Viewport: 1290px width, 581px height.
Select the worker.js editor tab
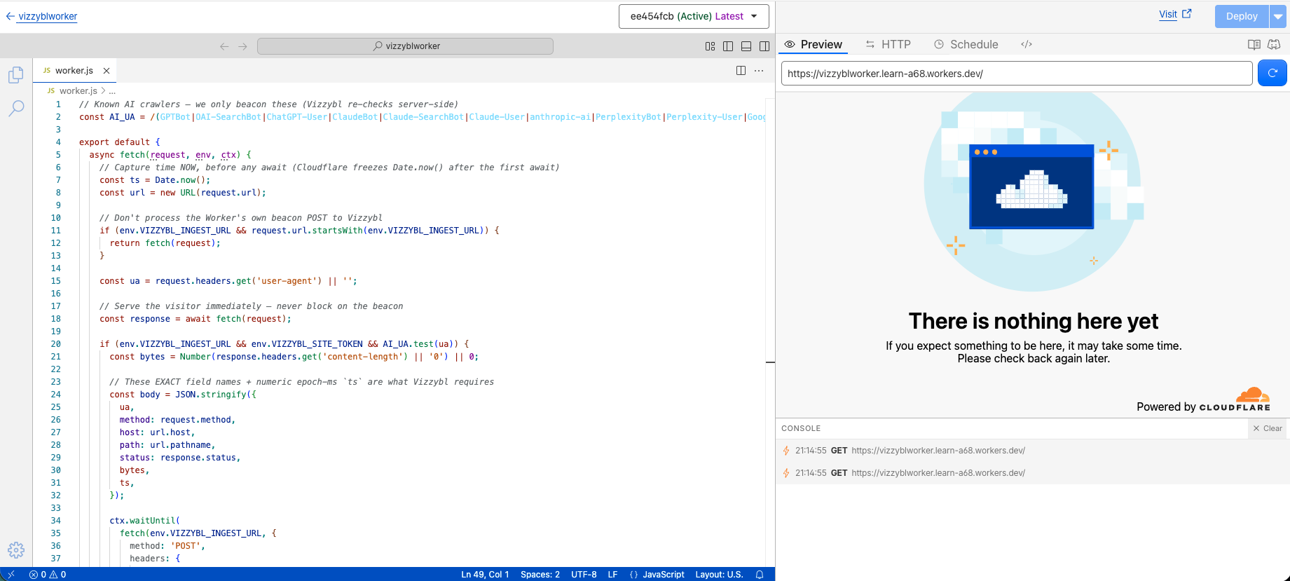pyautogui.click(x=75, y=71)
